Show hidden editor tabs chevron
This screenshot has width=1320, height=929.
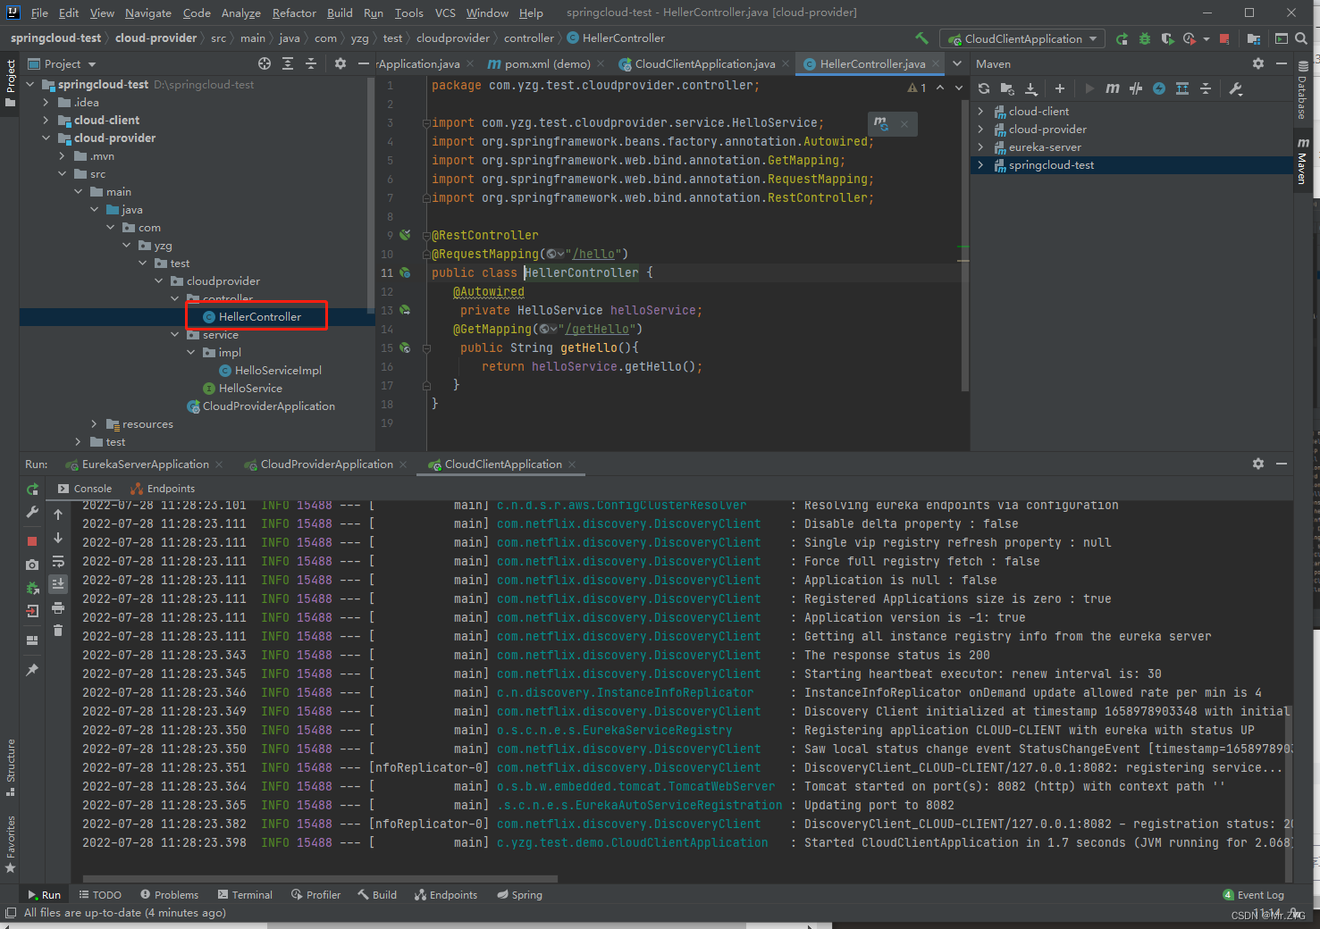point(957,63)
